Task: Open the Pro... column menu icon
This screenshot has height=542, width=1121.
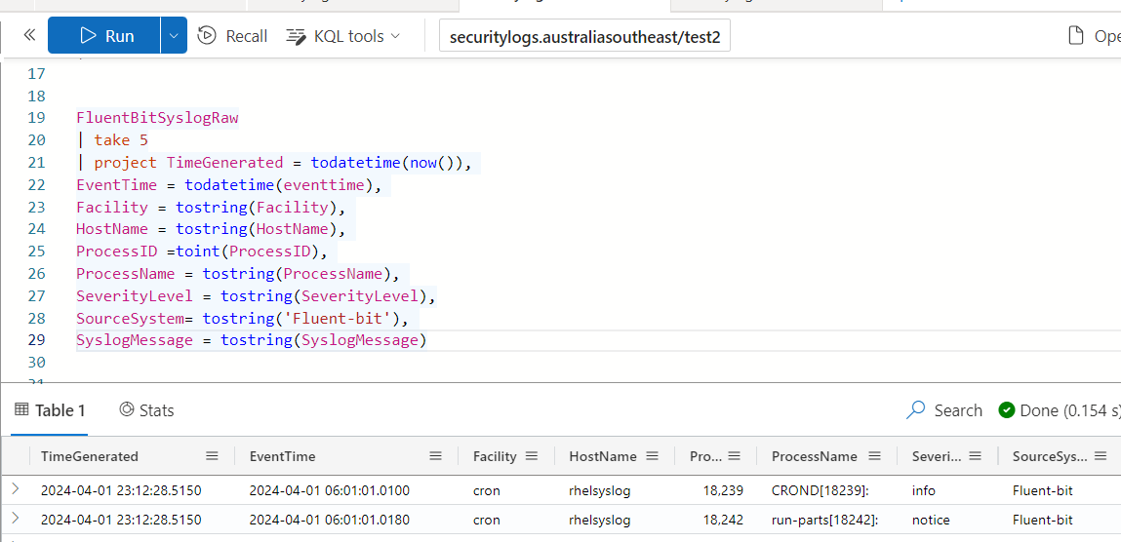Action: click(x=734, y=456)
